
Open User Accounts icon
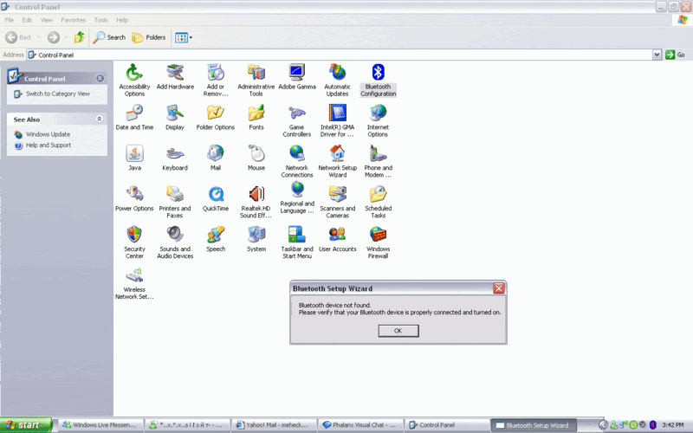337,240
